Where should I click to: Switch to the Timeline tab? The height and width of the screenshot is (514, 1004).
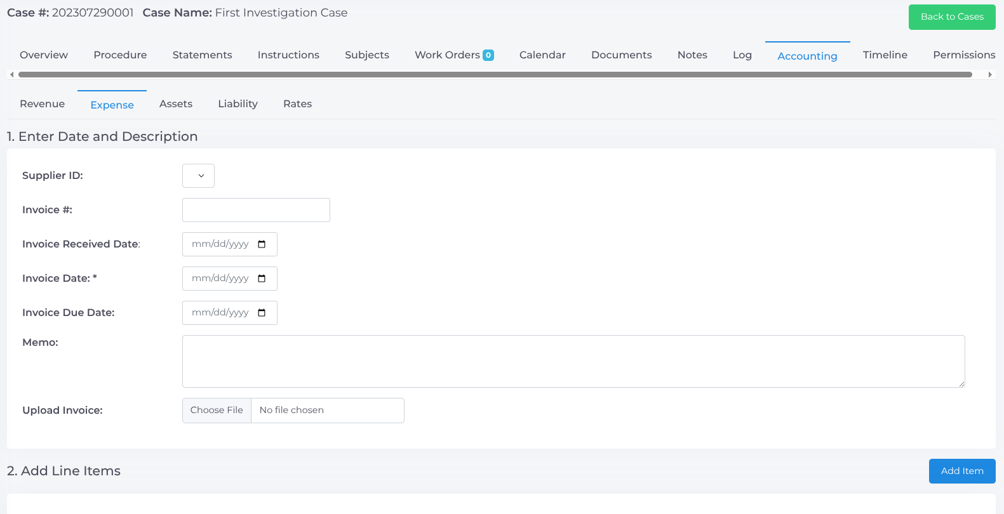coord(885,55)
